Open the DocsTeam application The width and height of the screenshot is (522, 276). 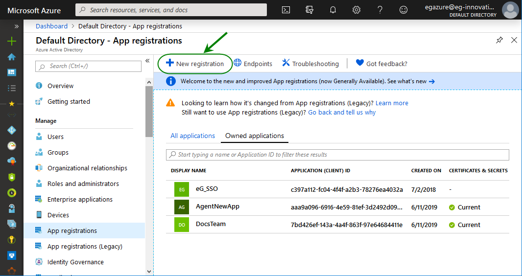coord(211,224)
